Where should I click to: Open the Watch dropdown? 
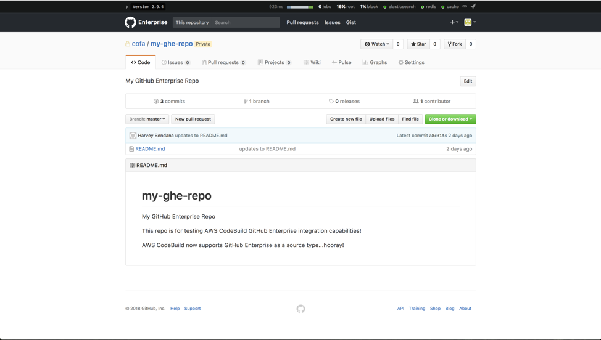click(376, 44)
